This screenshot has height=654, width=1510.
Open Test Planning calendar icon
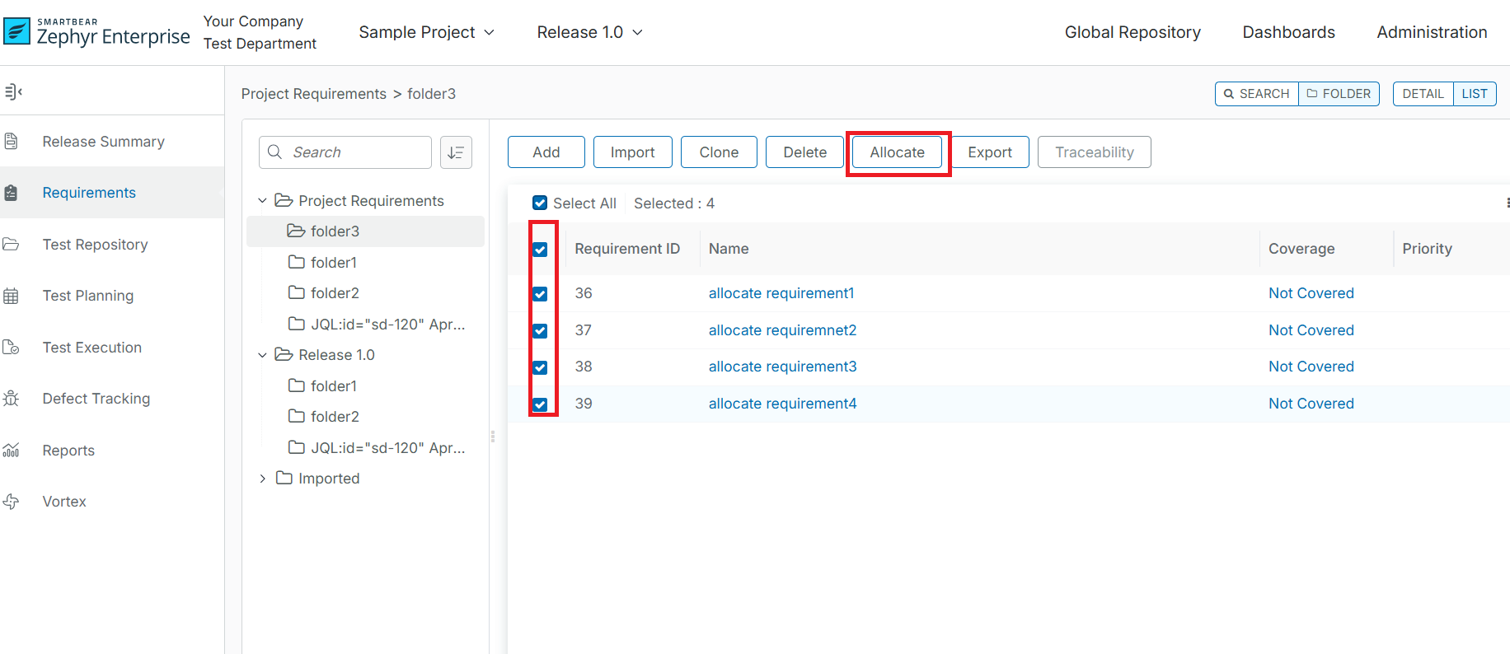[12, 296]
